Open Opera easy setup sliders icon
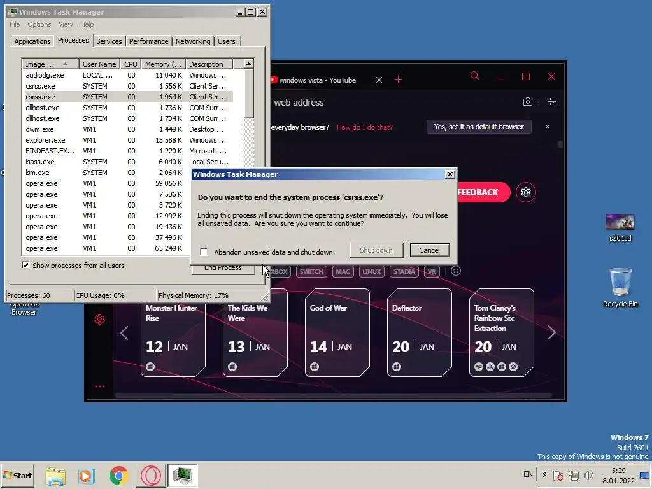Screen dimensions: 652x489 coord(552,101)
